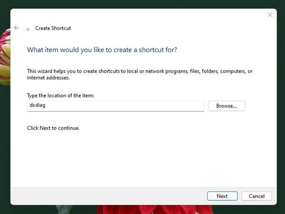Click the wizard description paragraph
285x214 pixels.
tap(140, 74)
